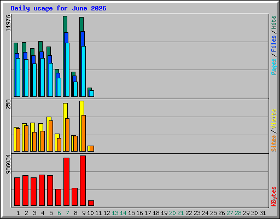This screenshot has height=219, width=280.
Task: Select green weekend day label '7'
Action: tap(67, 213)
